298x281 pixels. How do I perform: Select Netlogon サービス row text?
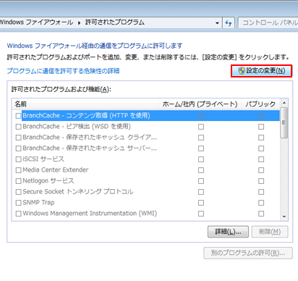pos(48,181)
